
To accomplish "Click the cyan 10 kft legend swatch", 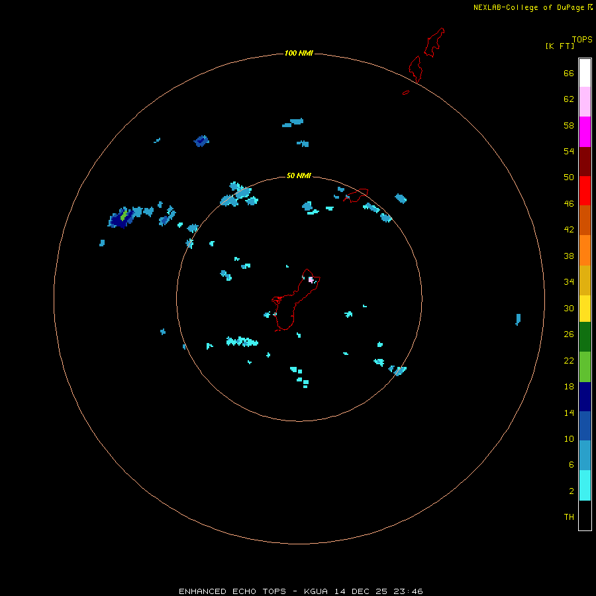I will (x=585, y=485).
